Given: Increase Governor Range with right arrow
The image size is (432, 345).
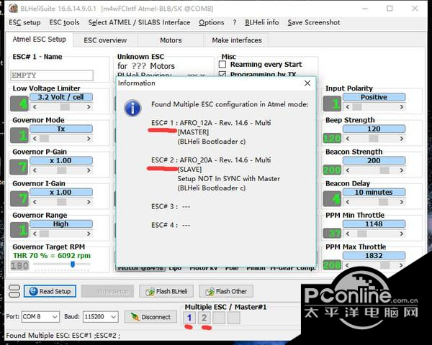Looking at the screenshot, I should point(89,234).
